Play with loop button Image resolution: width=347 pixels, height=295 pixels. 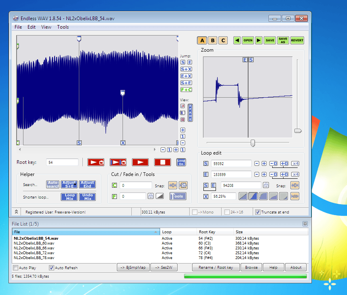tap(96, 162)
